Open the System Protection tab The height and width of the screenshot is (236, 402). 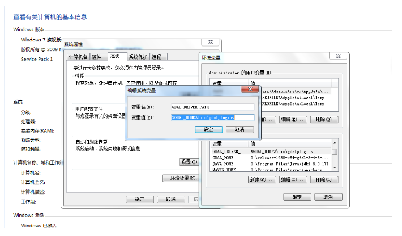coord(138,57)
